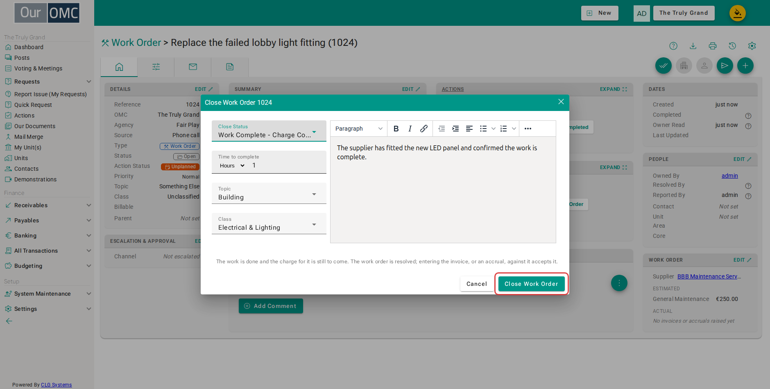Image resolution: width=770 pixels, height=389 pixels.
Task: Open more editor options ellipsis
Action: pos(528,129)
